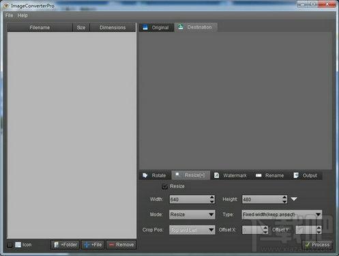The image size is (339, 256).
Task: Open the size presets triangle next to Height
Action: tap(294, 199)
